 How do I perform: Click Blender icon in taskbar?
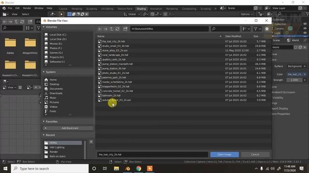click(127, 169)
